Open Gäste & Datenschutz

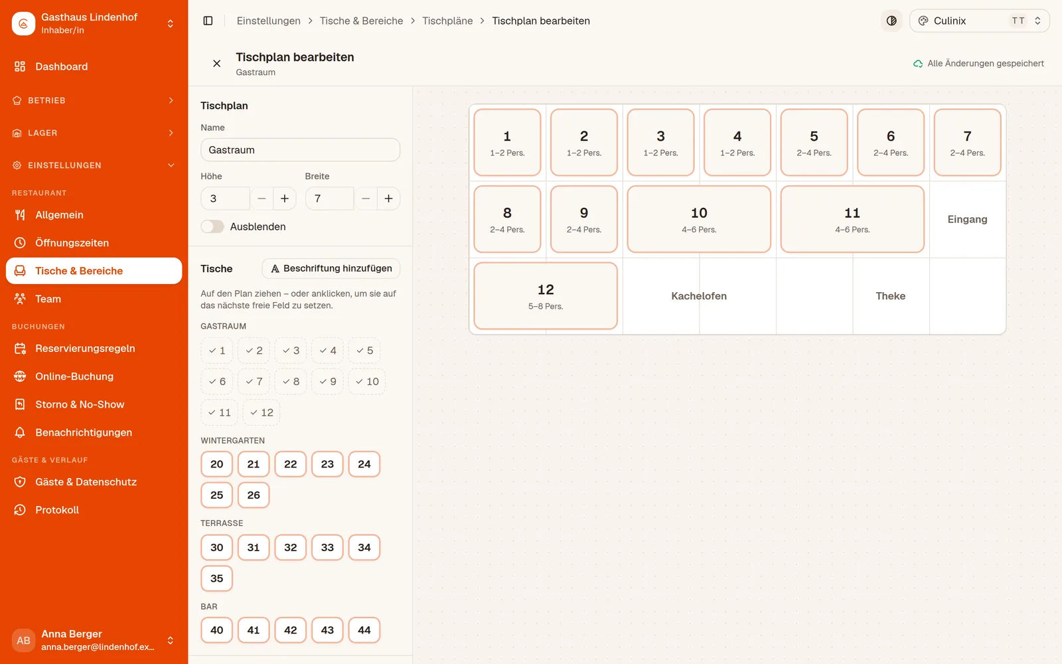[x=94, y=482]
